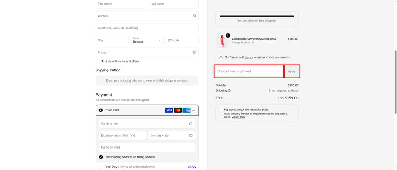Click the Apply discount button
This screenshot has height=170, width=397.
292,71
